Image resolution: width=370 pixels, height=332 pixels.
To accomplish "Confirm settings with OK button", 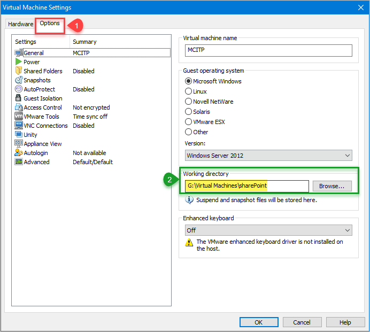I will (258, 322).
